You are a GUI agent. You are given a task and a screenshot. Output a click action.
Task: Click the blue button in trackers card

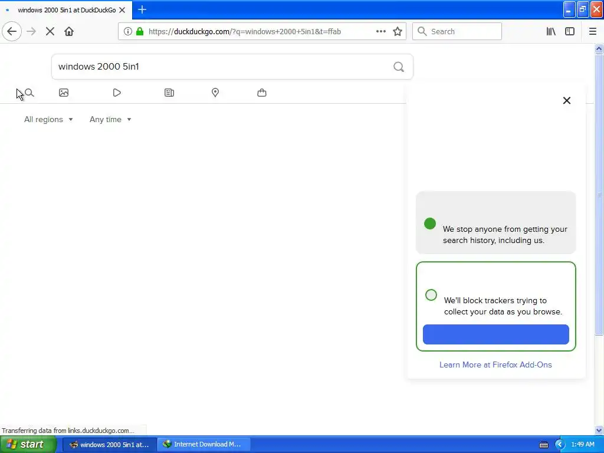click(x=495, y=334)
